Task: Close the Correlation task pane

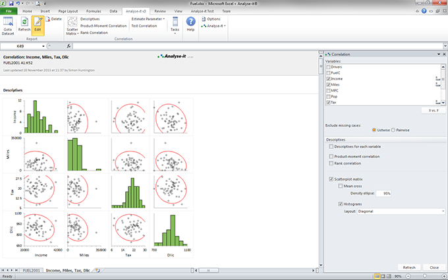Action: click(x=444, y=54)
